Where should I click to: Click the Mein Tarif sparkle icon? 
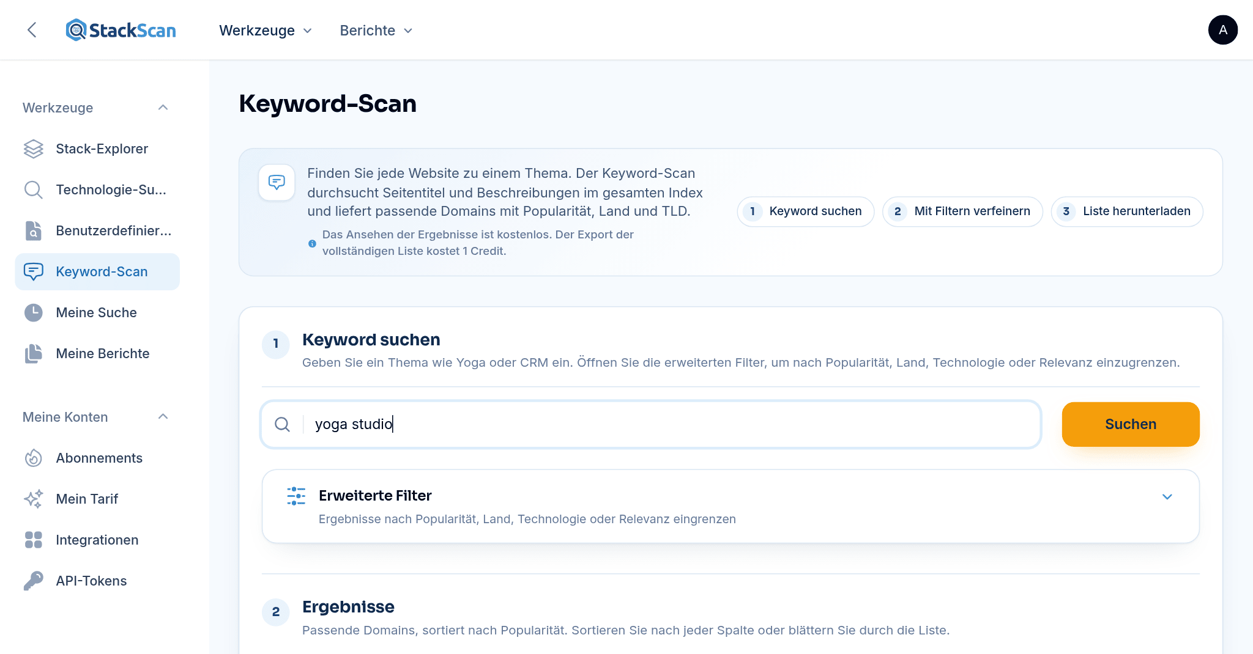[34, 499]
